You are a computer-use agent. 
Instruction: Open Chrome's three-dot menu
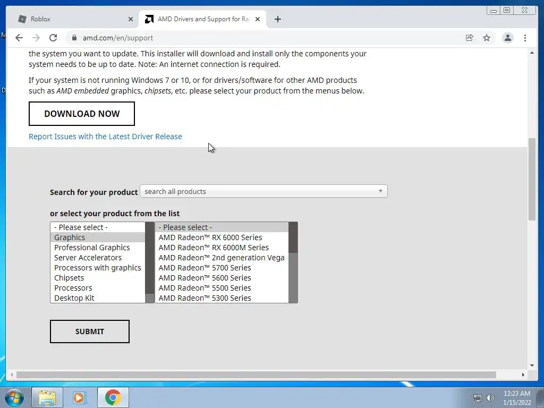click(x=525, y=38)
